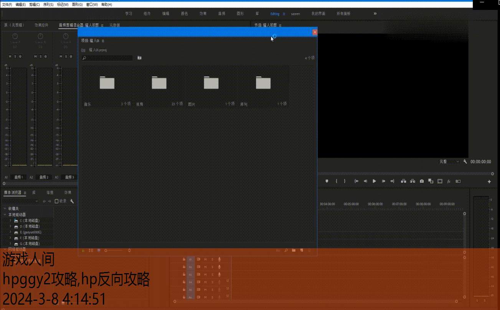The width and height of the screenshot is (500, 310).
Task: Toggle the safe margins icon
Action: [440, 181]
